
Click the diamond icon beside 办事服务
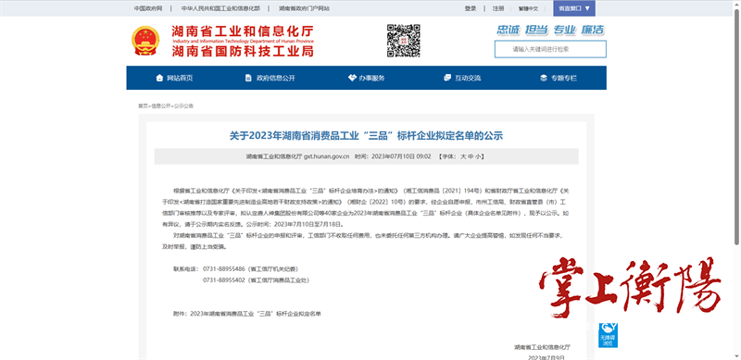[352, 78]
